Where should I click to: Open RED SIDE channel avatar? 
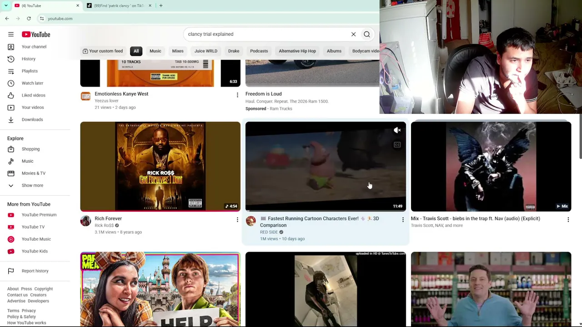(251, 221)
